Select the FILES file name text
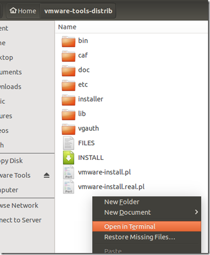 click(86, 143)
